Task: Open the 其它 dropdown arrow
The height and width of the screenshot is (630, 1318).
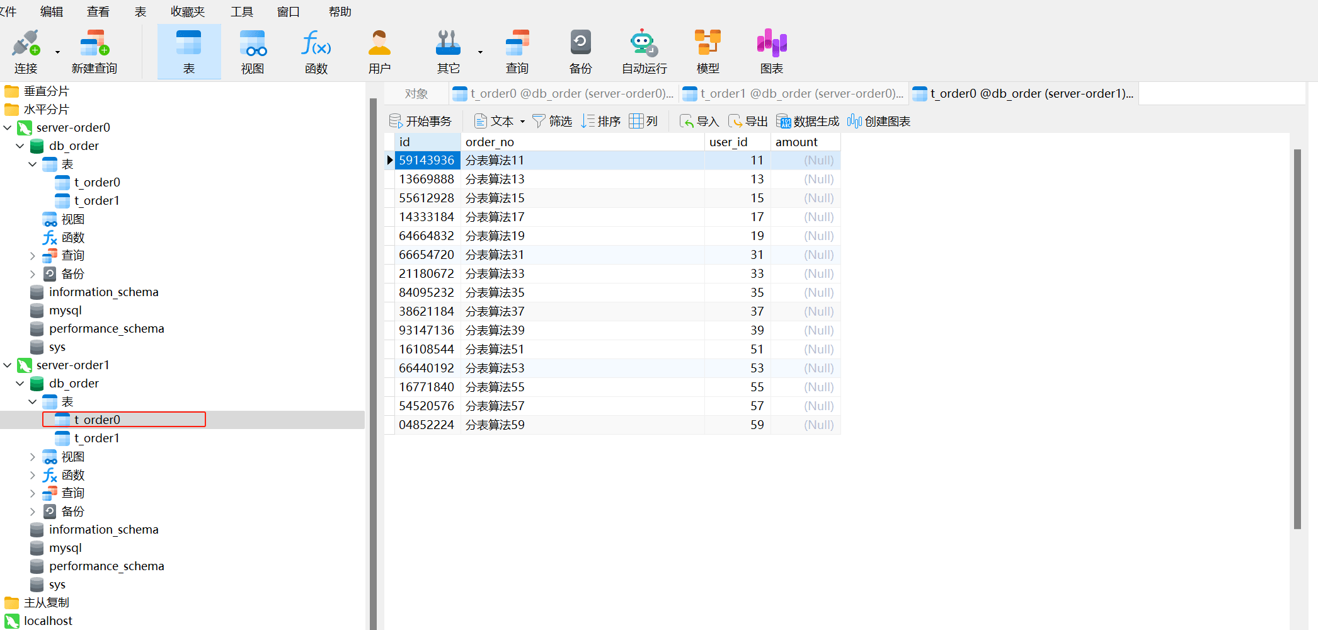Action: coord(480,52)
